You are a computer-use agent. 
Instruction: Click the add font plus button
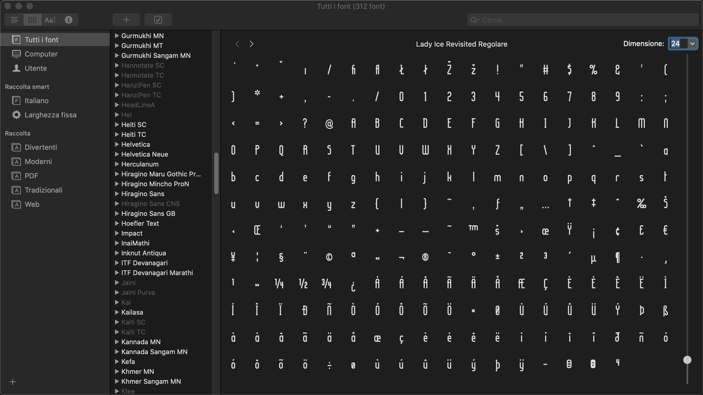coord(126,20)
